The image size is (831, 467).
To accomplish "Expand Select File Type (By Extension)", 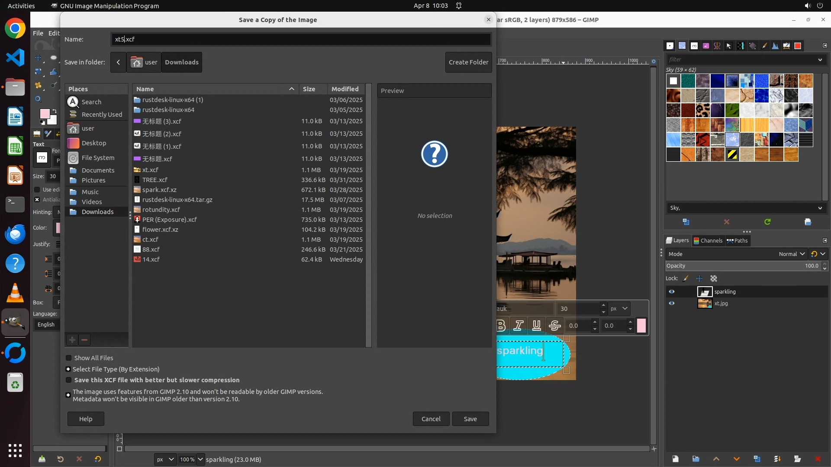I will (x=68, y=369).
